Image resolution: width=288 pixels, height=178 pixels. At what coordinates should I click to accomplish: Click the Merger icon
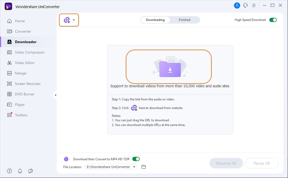[x=9, y=73]
